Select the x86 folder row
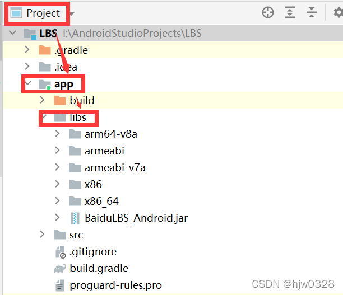The height and width of the screenshot is (295, 343). point(173,184)
